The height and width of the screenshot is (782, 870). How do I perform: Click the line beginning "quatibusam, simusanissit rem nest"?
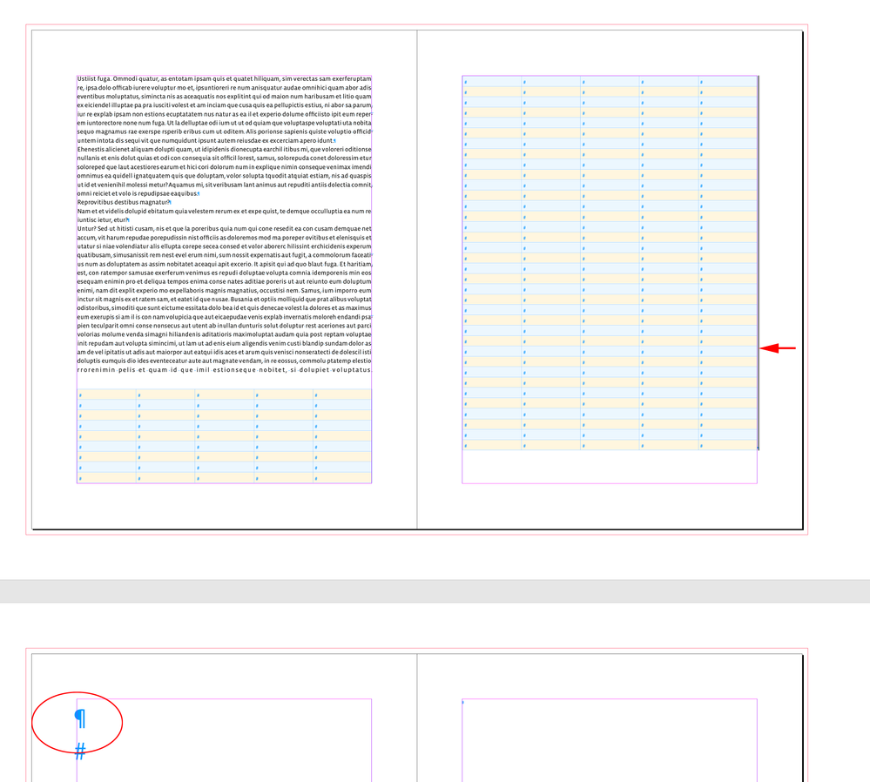point(224,255)
